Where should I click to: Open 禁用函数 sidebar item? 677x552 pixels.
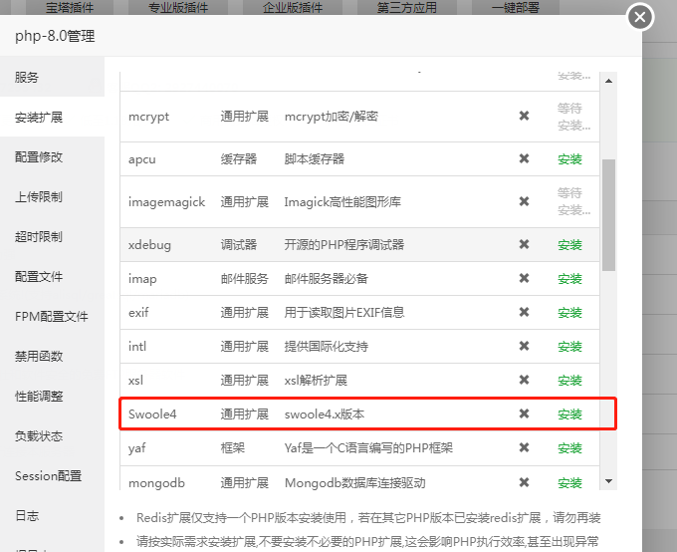point(52,356)
